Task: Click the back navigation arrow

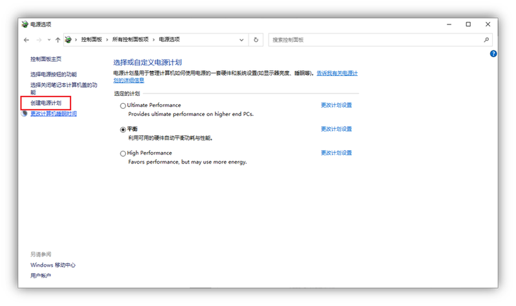Action: pos(26,40)
